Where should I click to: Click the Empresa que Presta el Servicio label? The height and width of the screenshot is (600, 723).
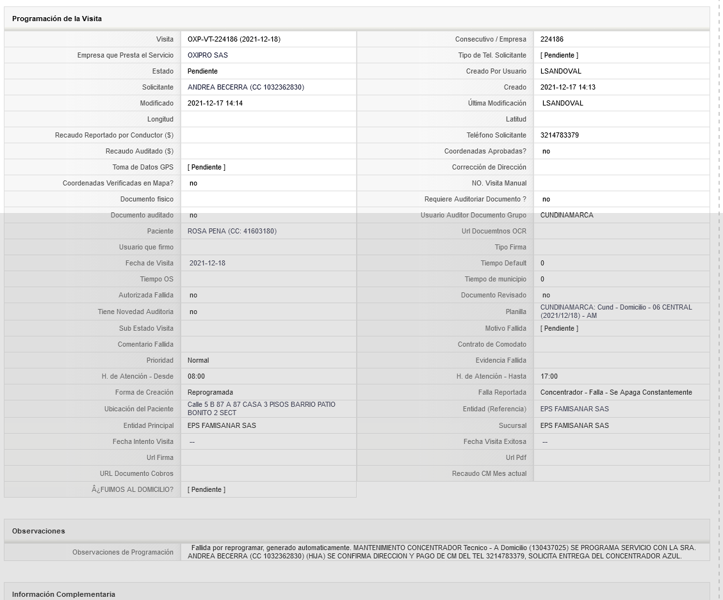pos(126,55)
